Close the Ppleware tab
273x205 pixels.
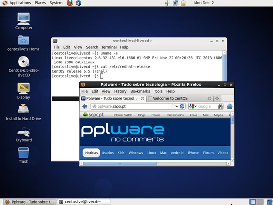point(142,98)
